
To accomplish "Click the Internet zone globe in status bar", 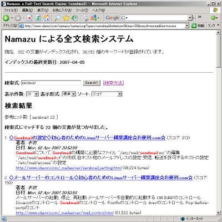I will [183, 219].
